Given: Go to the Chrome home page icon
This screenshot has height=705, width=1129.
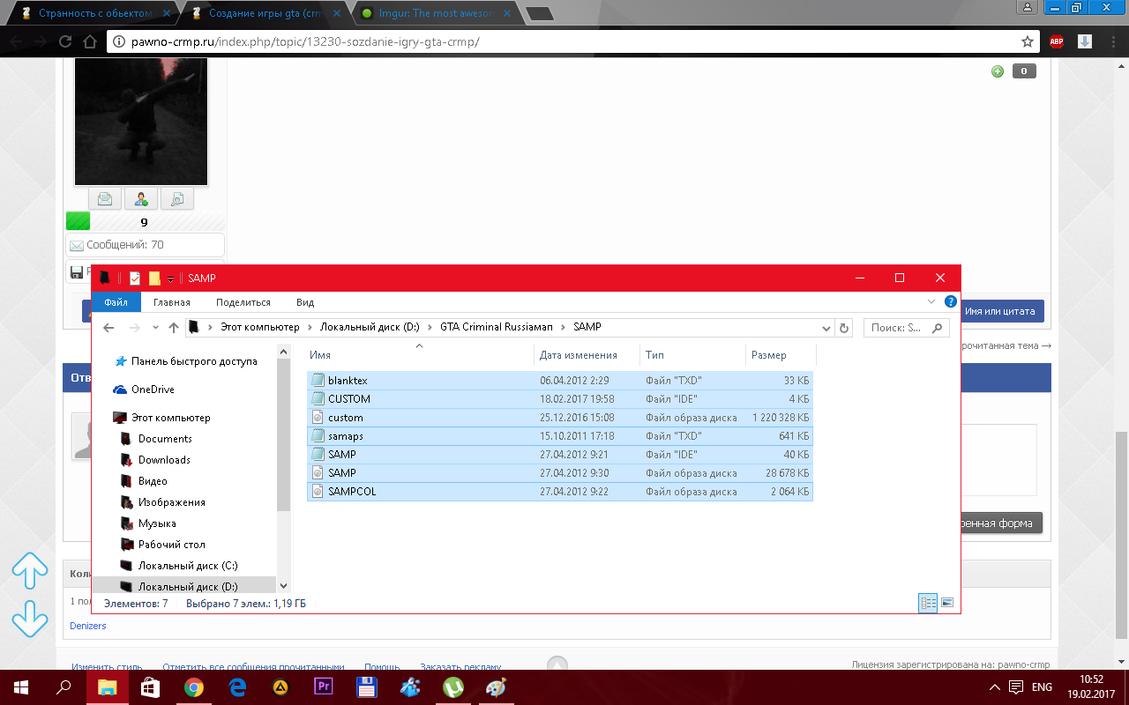Looking at the screenshot, I should (x=89, y=41).
